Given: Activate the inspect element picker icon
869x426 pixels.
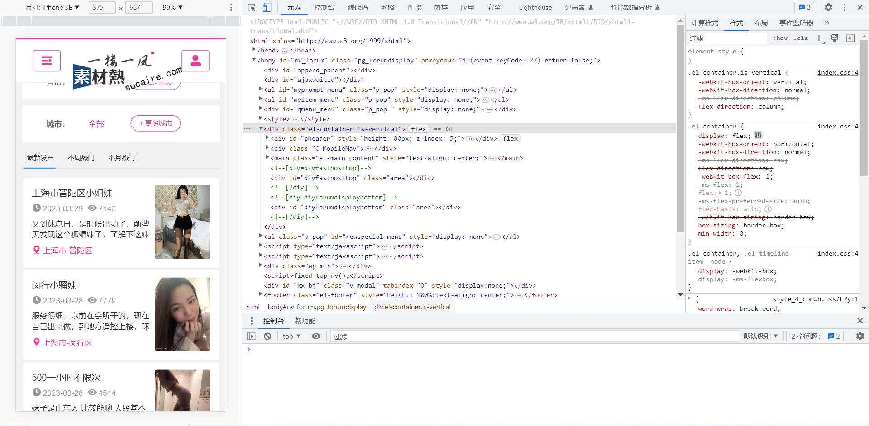Looking at the screenshot, I should 252,7.
